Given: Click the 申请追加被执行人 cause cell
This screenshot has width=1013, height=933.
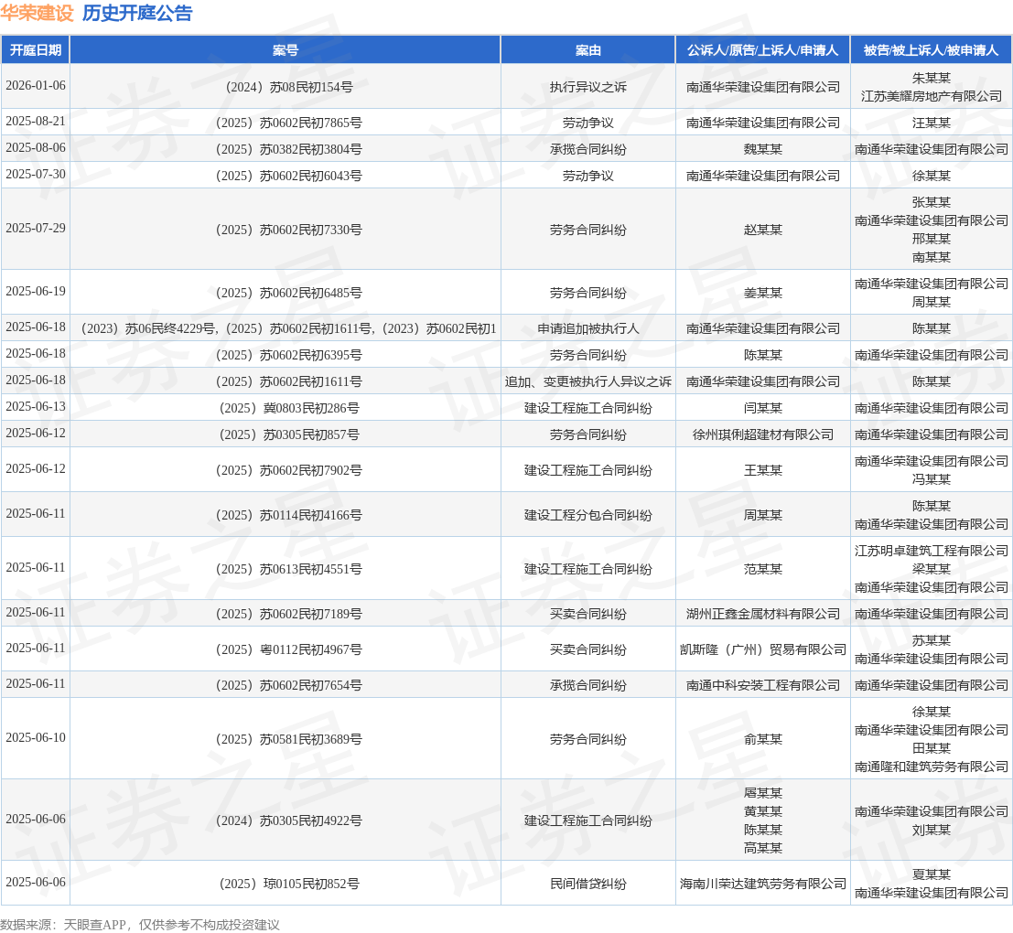Looking at the screenshot, I should point(587,328).
